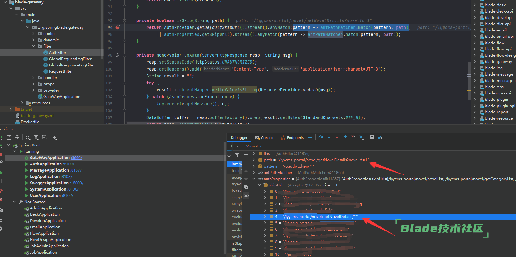
Task: Collapse the Spring Boot services node
Action: click(x=9, y=145)
